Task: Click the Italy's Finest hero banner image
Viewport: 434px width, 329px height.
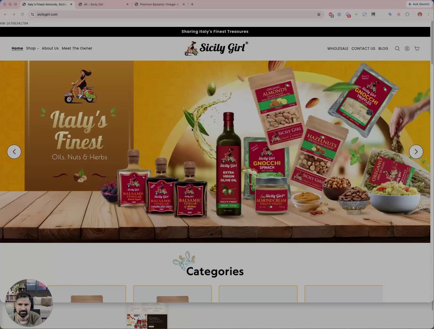Action: click(215, 152)
